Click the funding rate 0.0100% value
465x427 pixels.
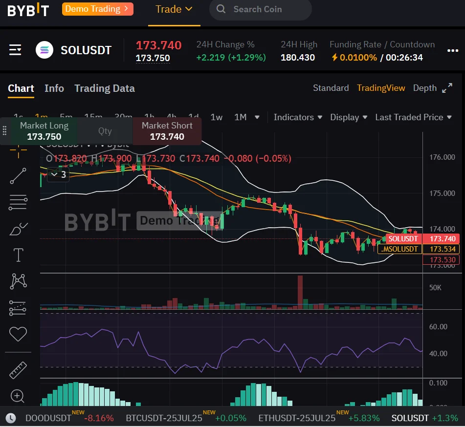[x=358, y=57]
